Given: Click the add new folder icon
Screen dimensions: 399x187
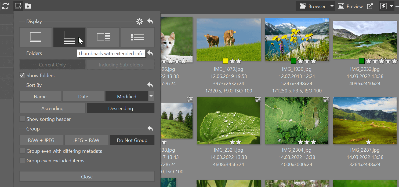Looking at the screenshot, I should point(28,6).
